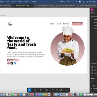This screenshot has height=97, width=97.
Task: Select the Neutral color style
Action: [x=95, y=23]
